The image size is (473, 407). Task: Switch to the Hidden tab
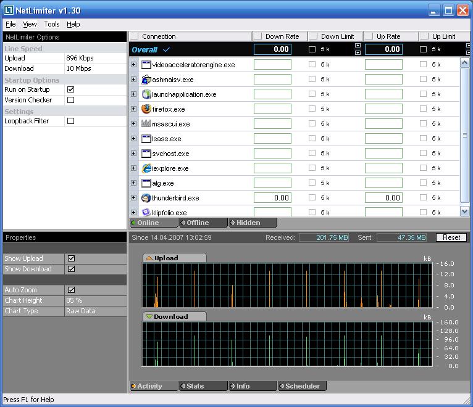click(x=253, y=223)
